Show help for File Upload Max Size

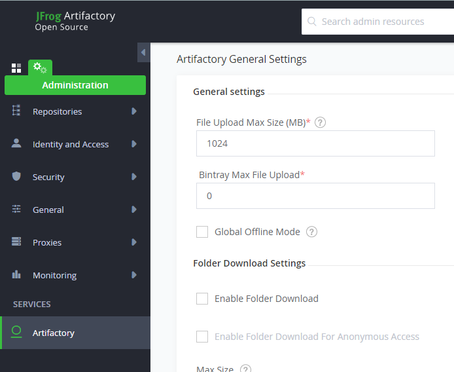point(320,122)
